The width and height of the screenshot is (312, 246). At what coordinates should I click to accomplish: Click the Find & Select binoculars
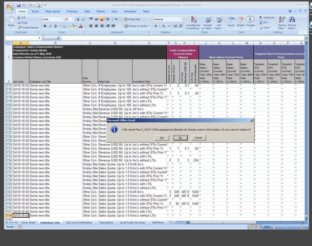coord(292,19)
